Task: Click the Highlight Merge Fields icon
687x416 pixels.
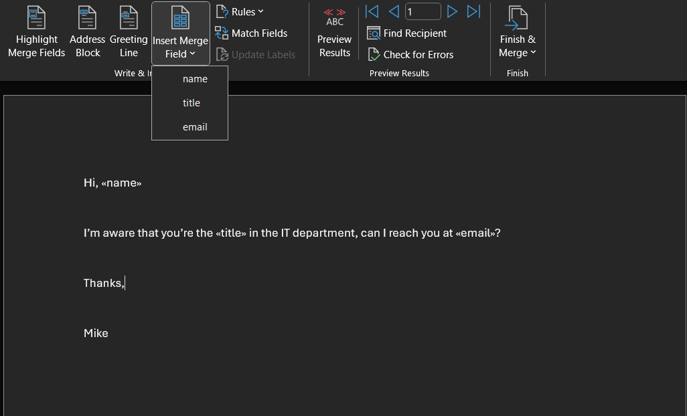Action: [x=36, y=17]
